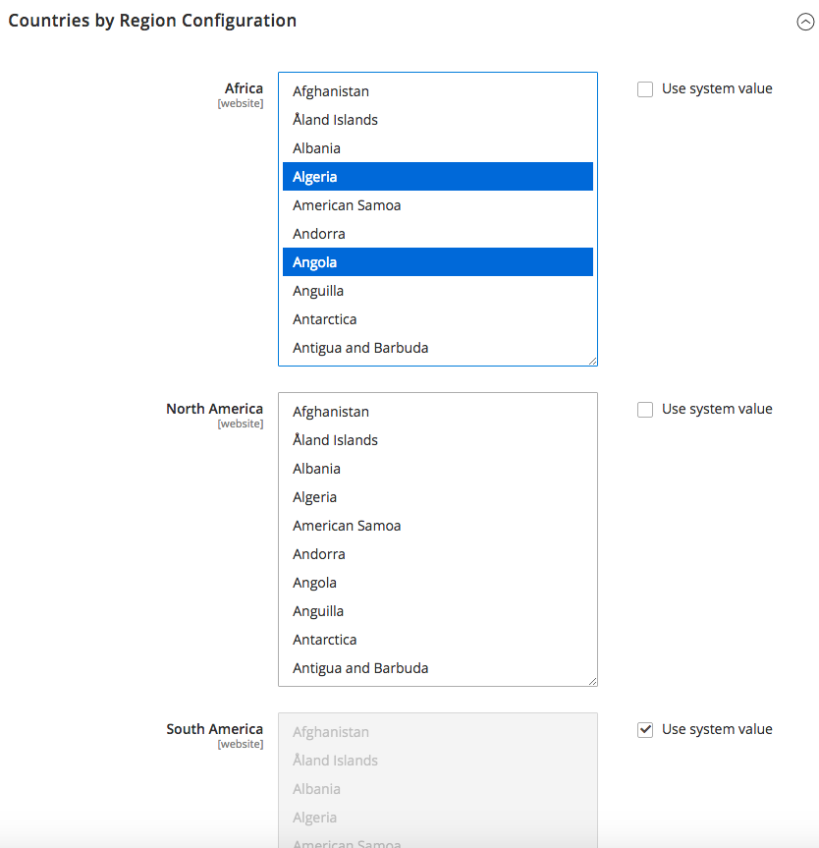
Task: Select Antarctica in the Africa list
Action: click(x=437, y=319)
